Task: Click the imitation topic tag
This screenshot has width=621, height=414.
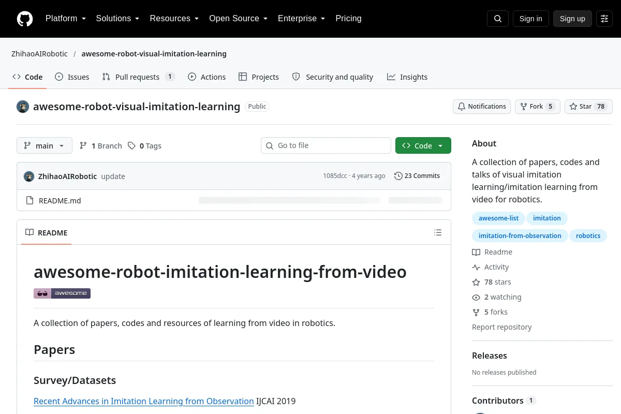Action: (x=547, y=218)
